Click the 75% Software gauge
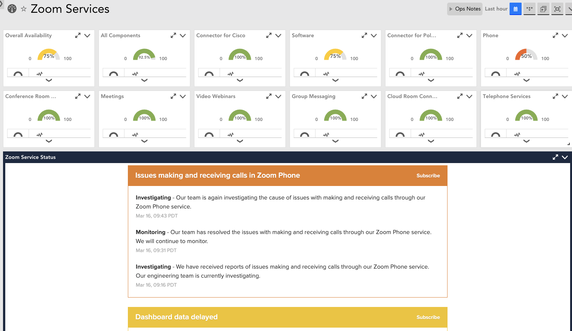572x331 pixels. coord(335,55)
